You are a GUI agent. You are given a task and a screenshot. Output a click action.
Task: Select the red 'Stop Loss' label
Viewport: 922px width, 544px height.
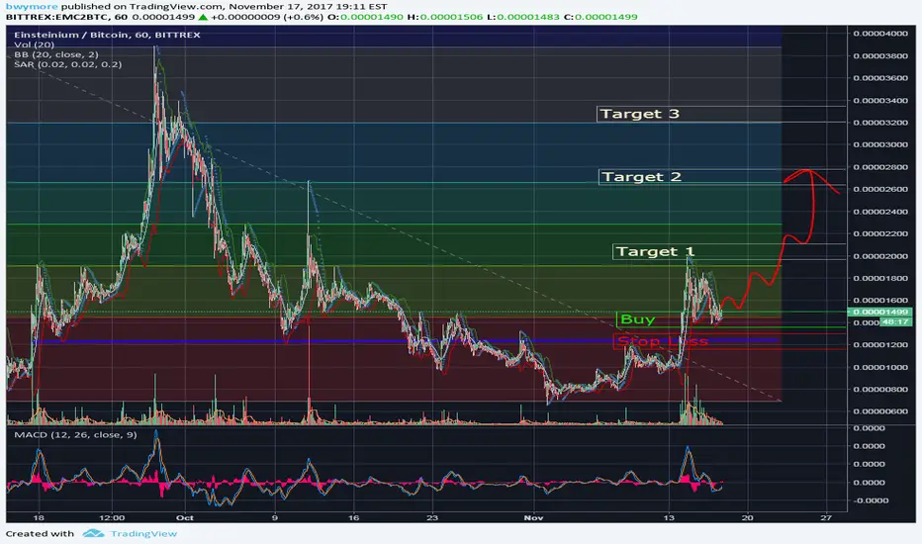tap(662, 341)
